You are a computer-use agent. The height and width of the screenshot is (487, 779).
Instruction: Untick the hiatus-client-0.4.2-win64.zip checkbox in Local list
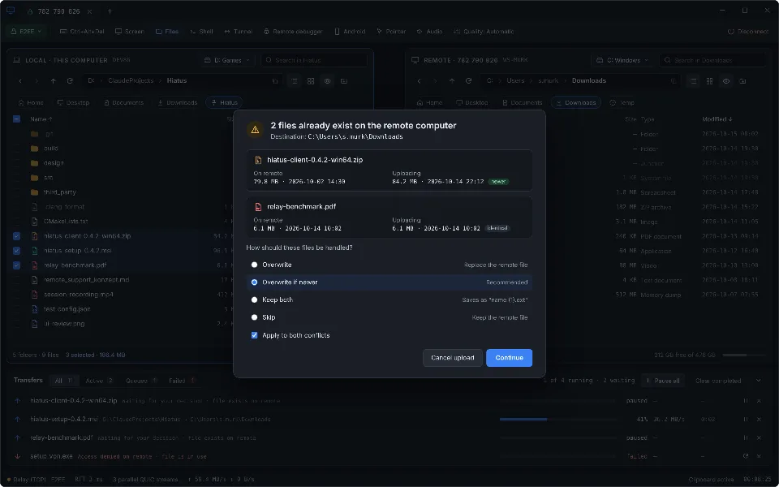coord(16,236)
